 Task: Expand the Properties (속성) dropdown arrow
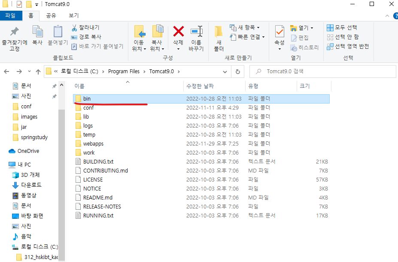280,49
